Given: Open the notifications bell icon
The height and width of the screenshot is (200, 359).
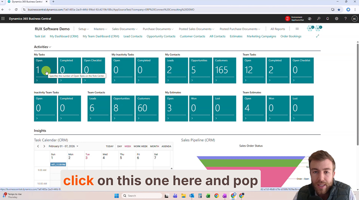Looking at the screenshot, I should click(327, 18).
